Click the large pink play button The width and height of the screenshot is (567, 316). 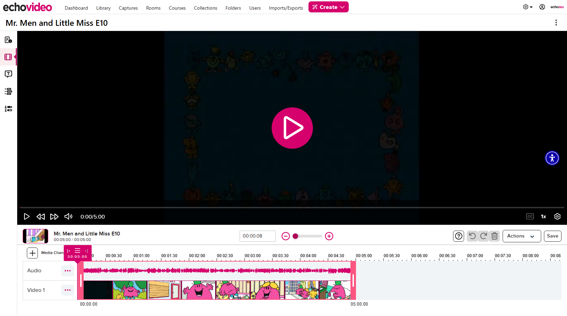tap(292, 128)
